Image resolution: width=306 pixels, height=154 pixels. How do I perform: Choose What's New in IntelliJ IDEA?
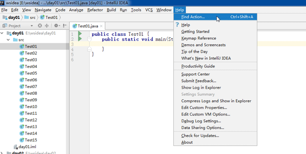[215, 58]
